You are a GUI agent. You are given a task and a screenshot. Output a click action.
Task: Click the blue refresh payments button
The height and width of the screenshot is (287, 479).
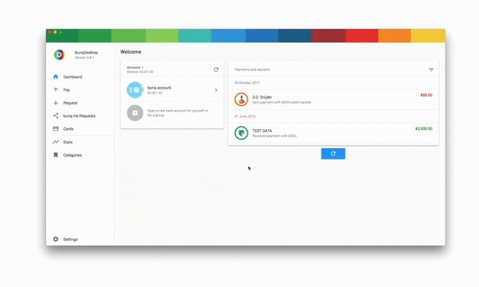[x=333, y=153]
